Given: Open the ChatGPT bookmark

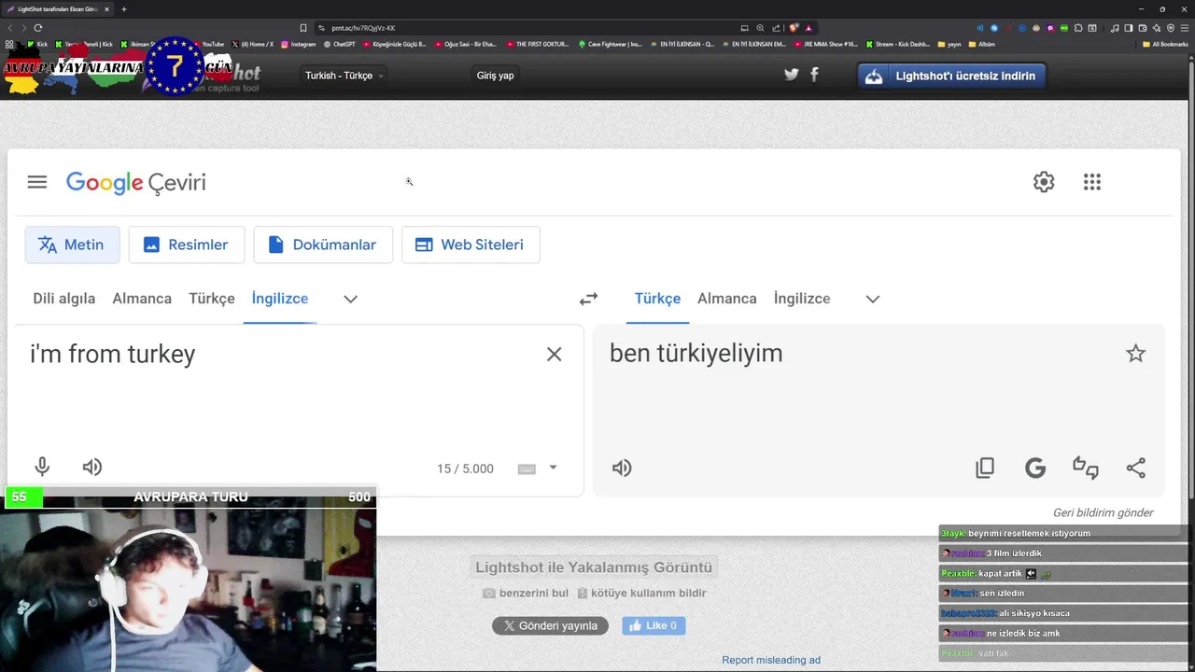Looking at the screenshot, I should point(339,44).
